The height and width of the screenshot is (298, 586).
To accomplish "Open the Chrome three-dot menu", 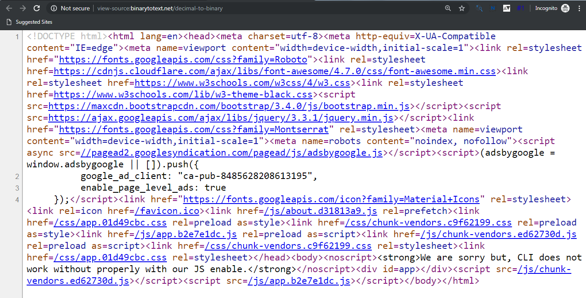I will [x=579, y=8].
